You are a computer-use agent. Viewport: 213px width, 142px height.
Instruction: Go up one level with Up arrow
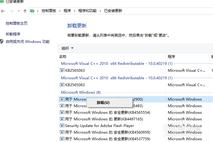click(x=25, y=11)
